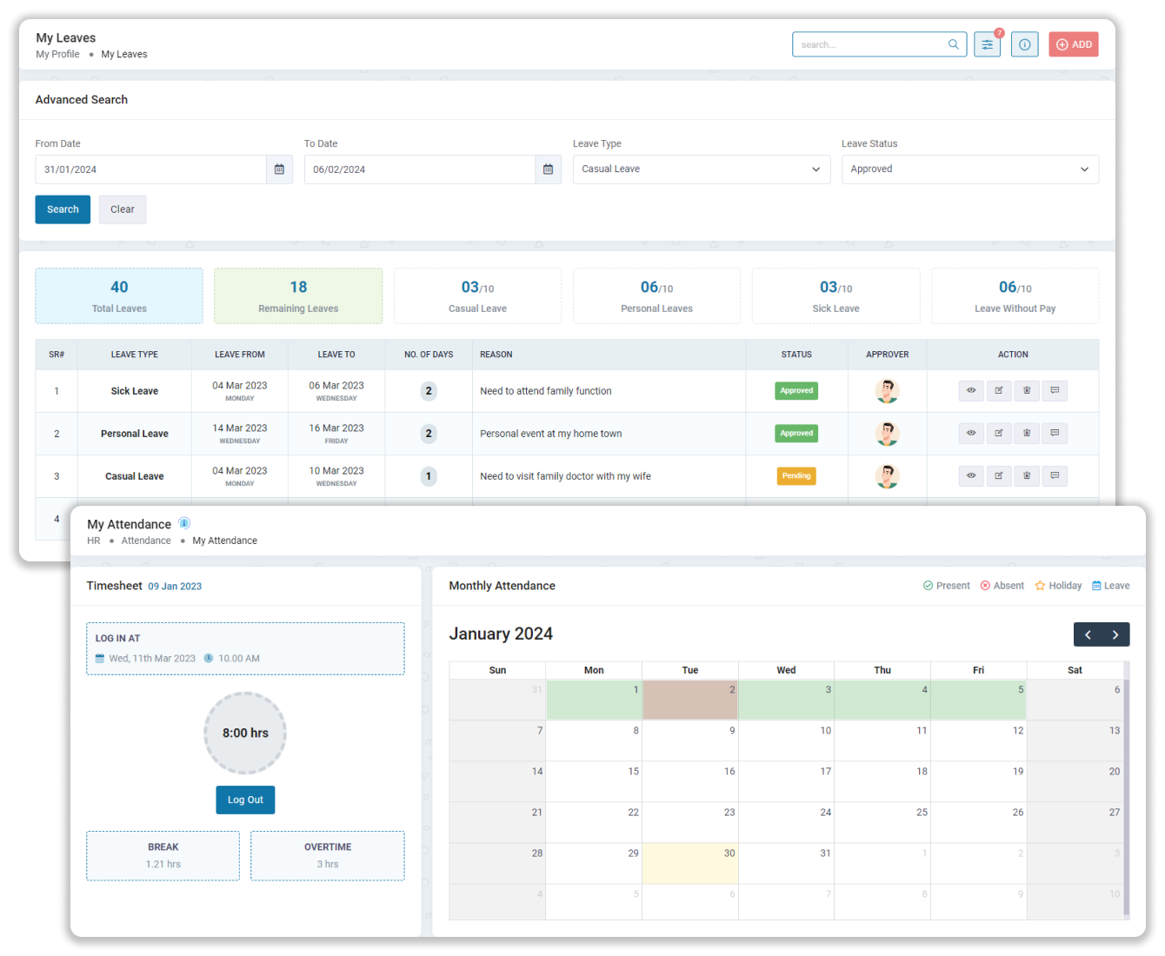Screen dimensions: 1165x956
Task: Open the My Profile breadcrumb
Action: pos(57,54)
